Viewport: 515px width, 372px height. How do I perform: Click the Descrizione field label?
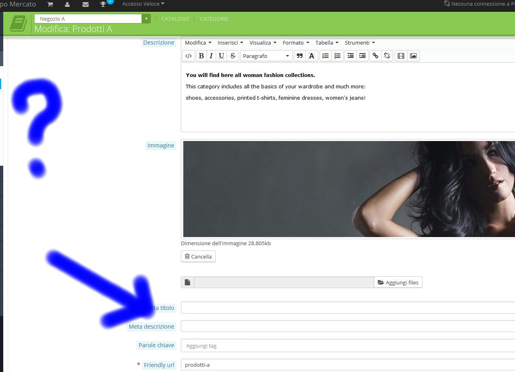(x=159, y=43)
